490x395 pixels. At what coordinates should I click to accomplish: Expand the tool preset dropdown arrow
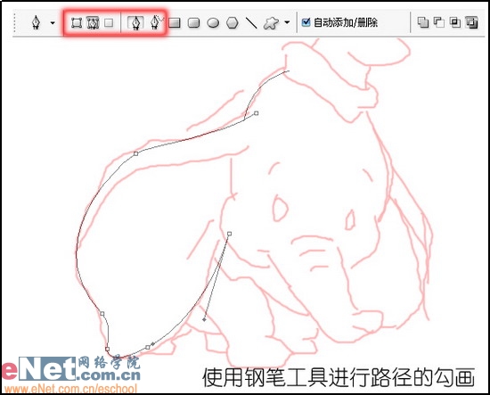[x=53, y=23]
